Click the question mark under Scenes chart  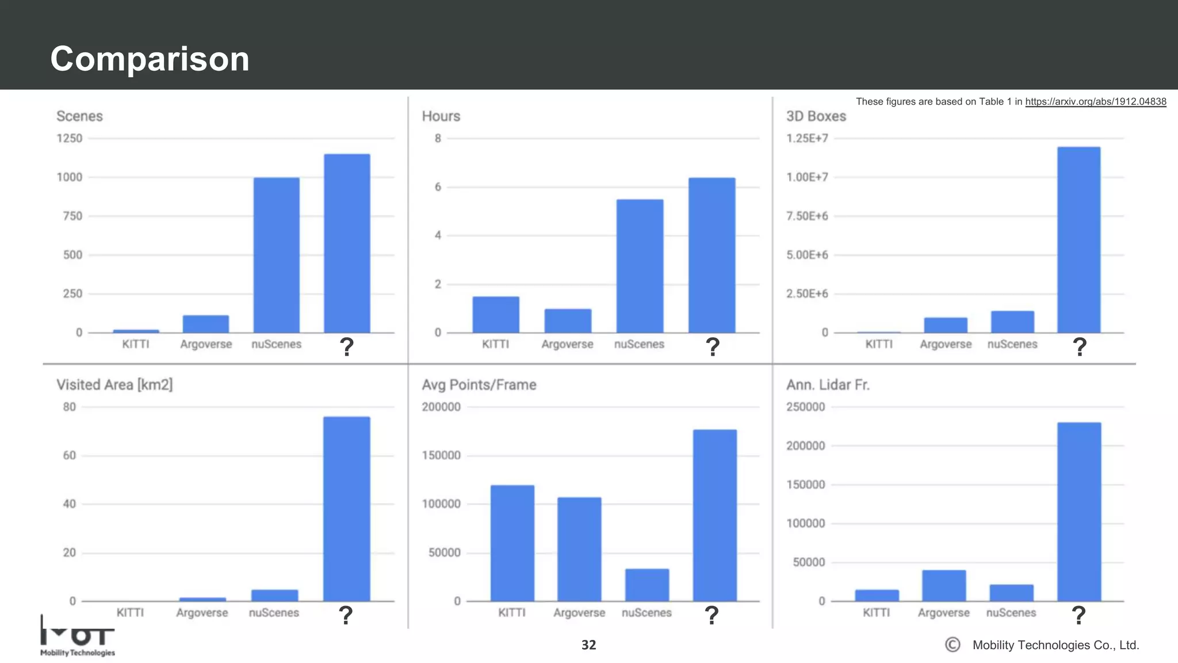(346, 346)
